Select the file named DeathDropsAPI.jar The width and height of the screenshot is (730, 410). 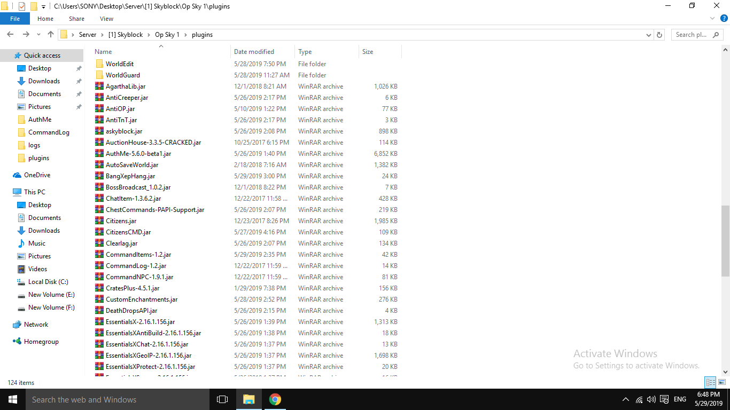(x=131, y=311)
